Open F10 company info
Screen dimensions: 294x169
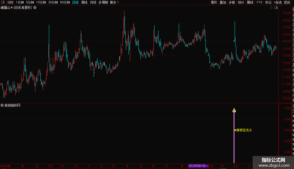point(259,2)
